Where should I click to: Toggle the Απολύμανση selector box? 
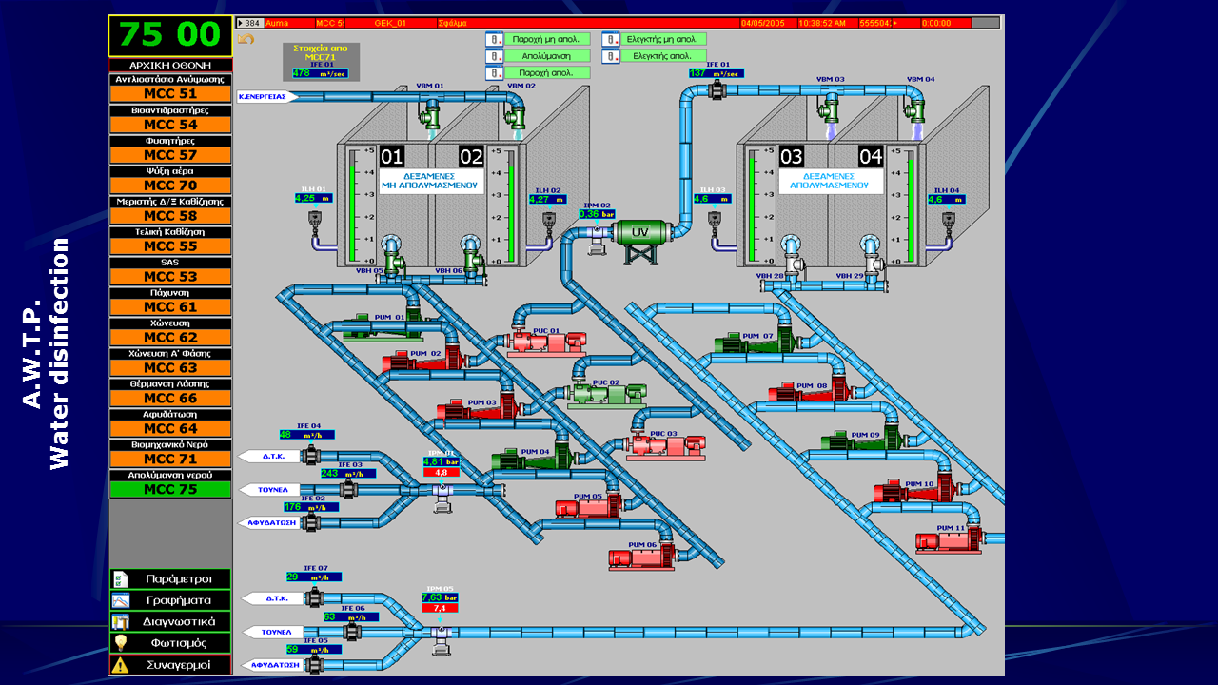coord(494,56)
